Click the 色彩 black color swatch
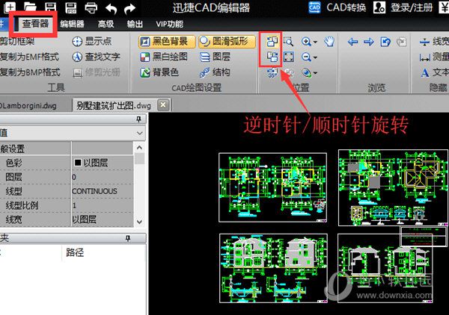The width and height of the screenshot is (449, 315). pyautogui.click(x=78, y=163)
